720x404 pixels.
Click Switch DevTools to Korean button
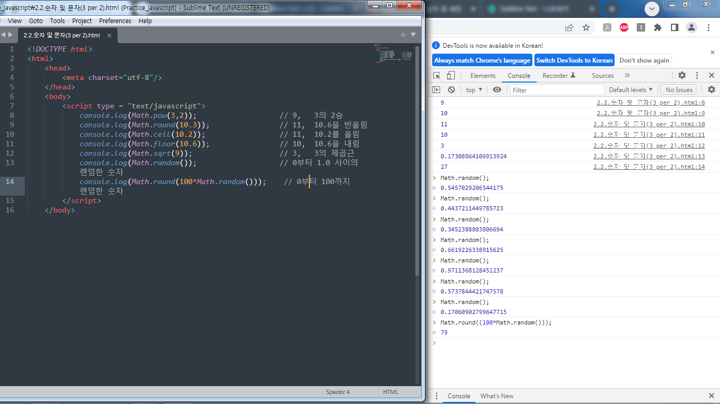point(575,60)
